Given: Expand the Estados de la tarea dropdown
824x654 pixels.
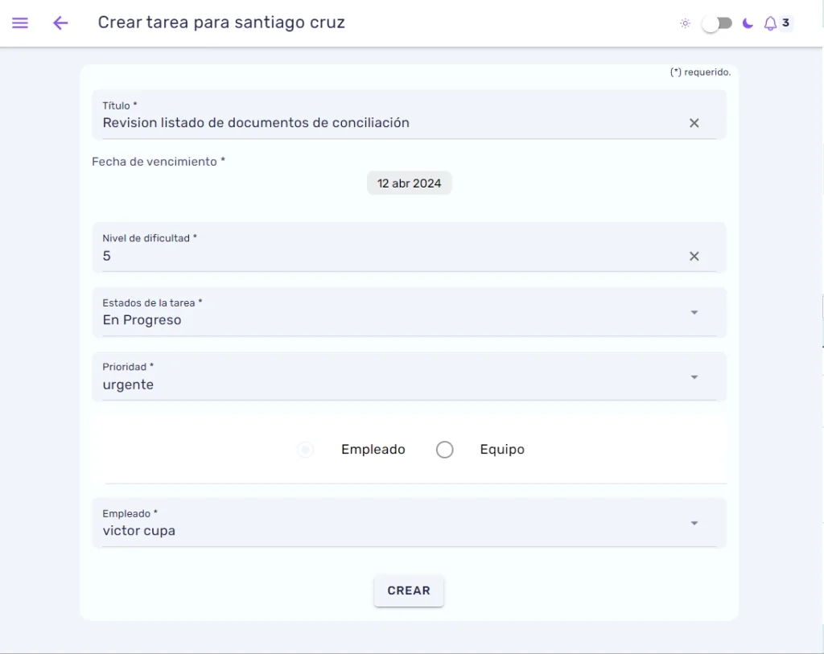Looking at the screenshot, I should (409, 313).
